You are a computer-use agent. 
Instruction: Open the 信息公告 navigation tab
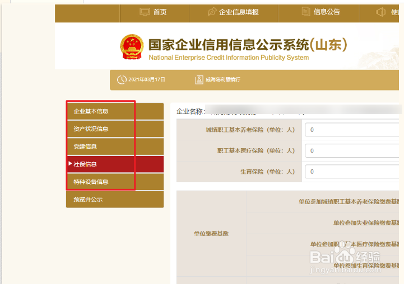(319, 12)
